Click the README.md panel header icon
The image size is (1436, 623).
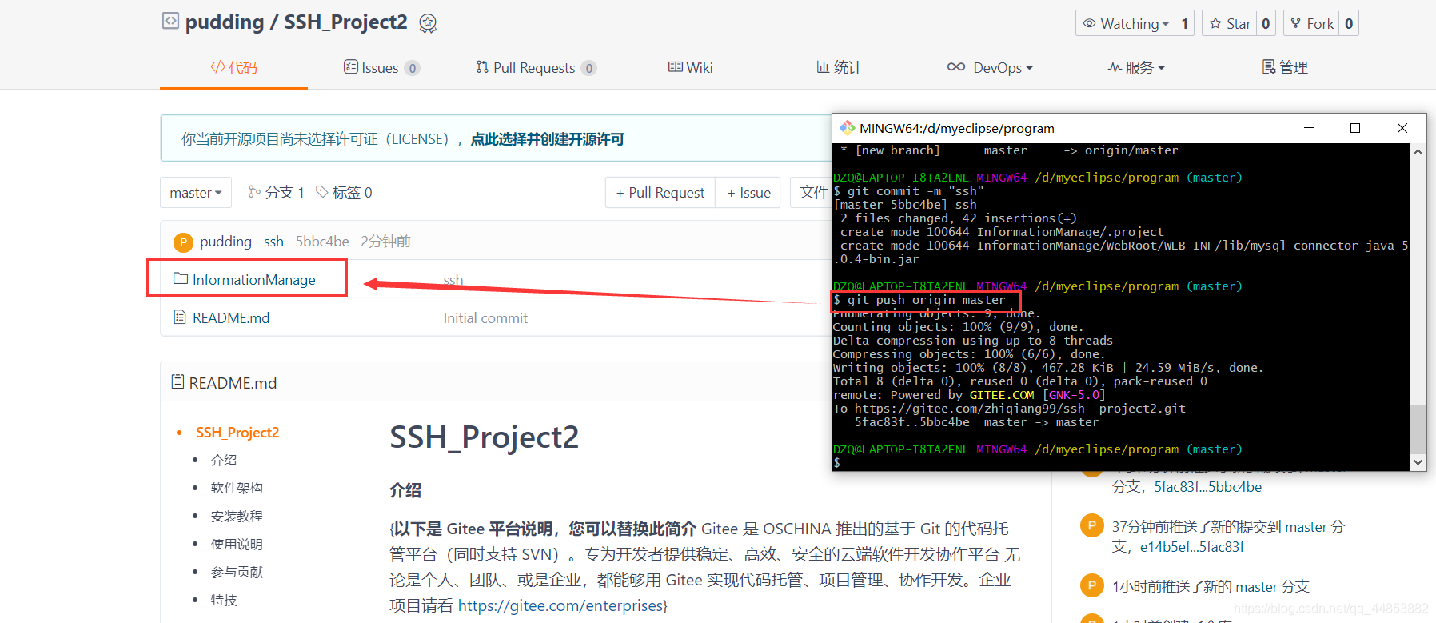pyautogui.click(x=178, y=382)
